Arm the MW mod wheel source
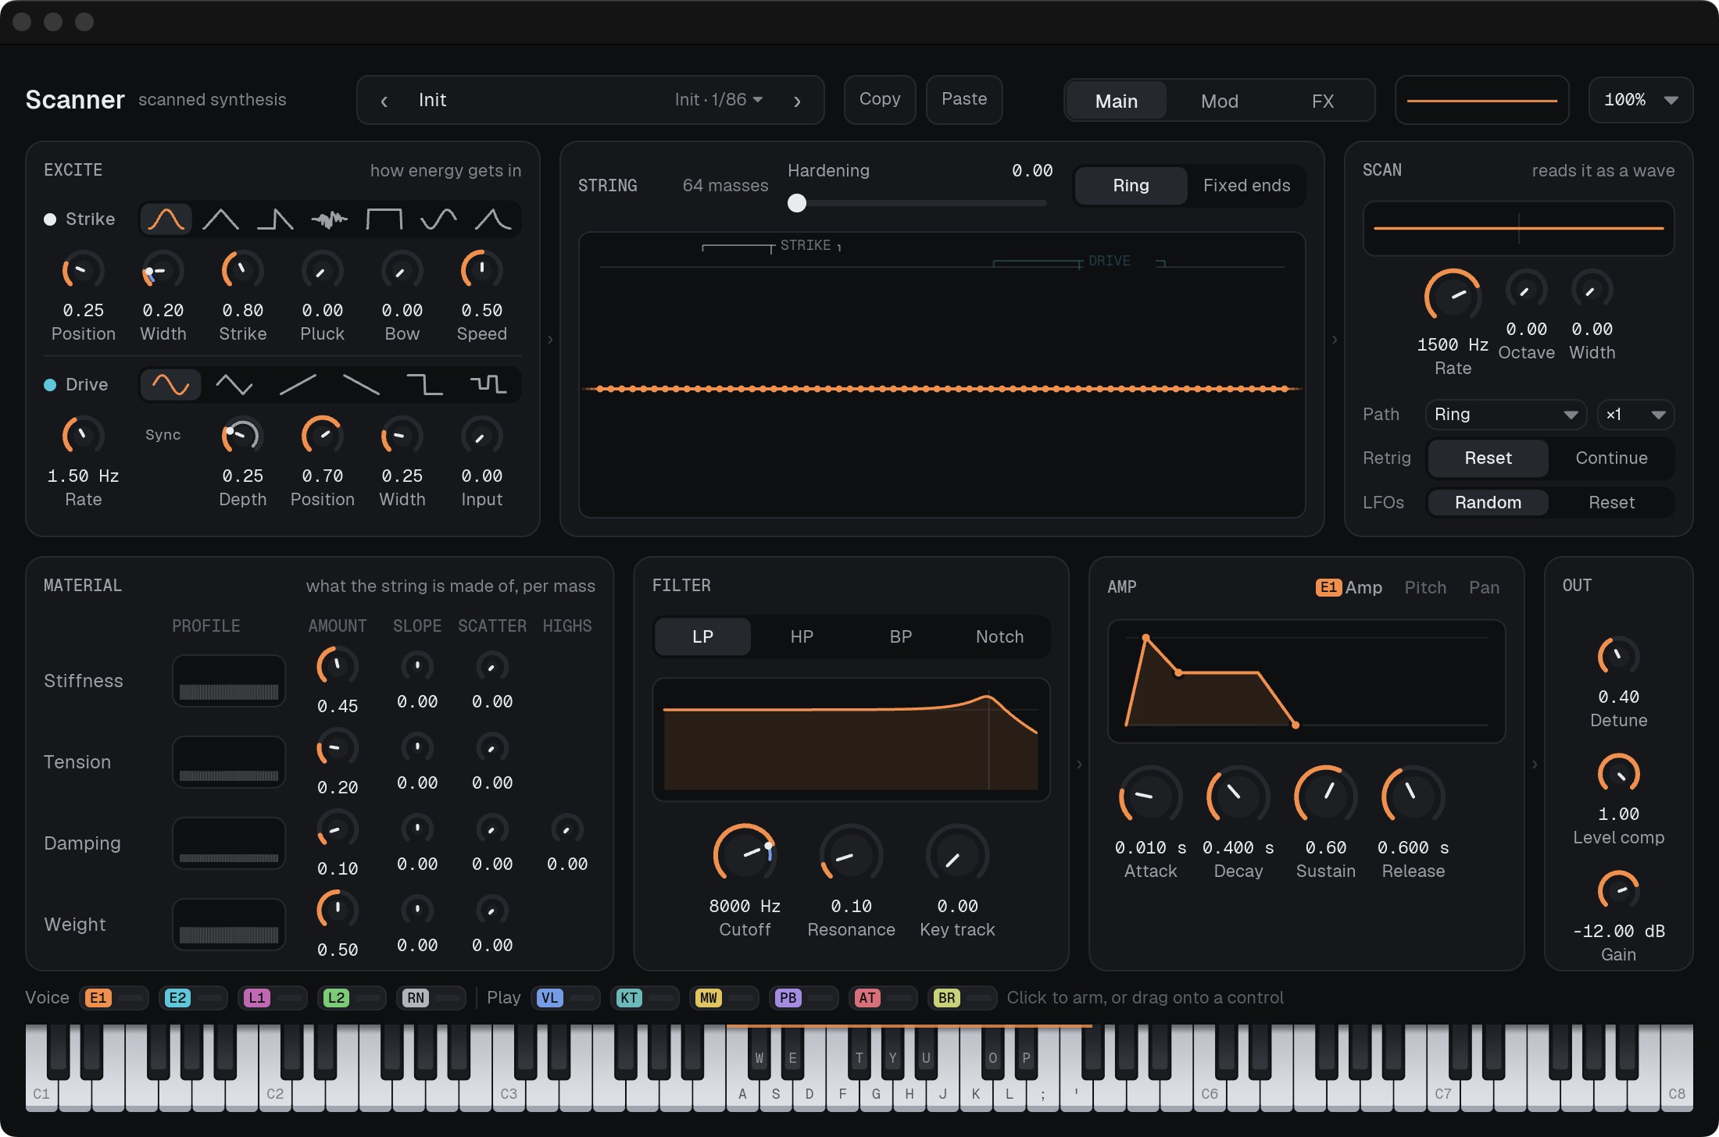Screen dimensions: 1719x1137 [724, 998]
